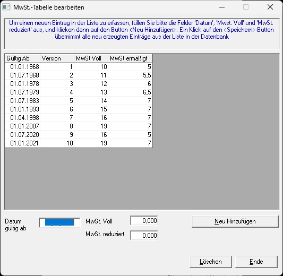Click MwSt Voll value 13

(91, 92)
